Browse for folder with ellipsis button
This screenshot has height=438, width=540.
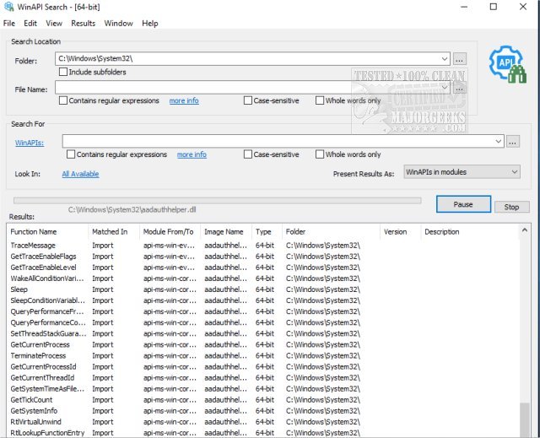(x=459, y=59)
